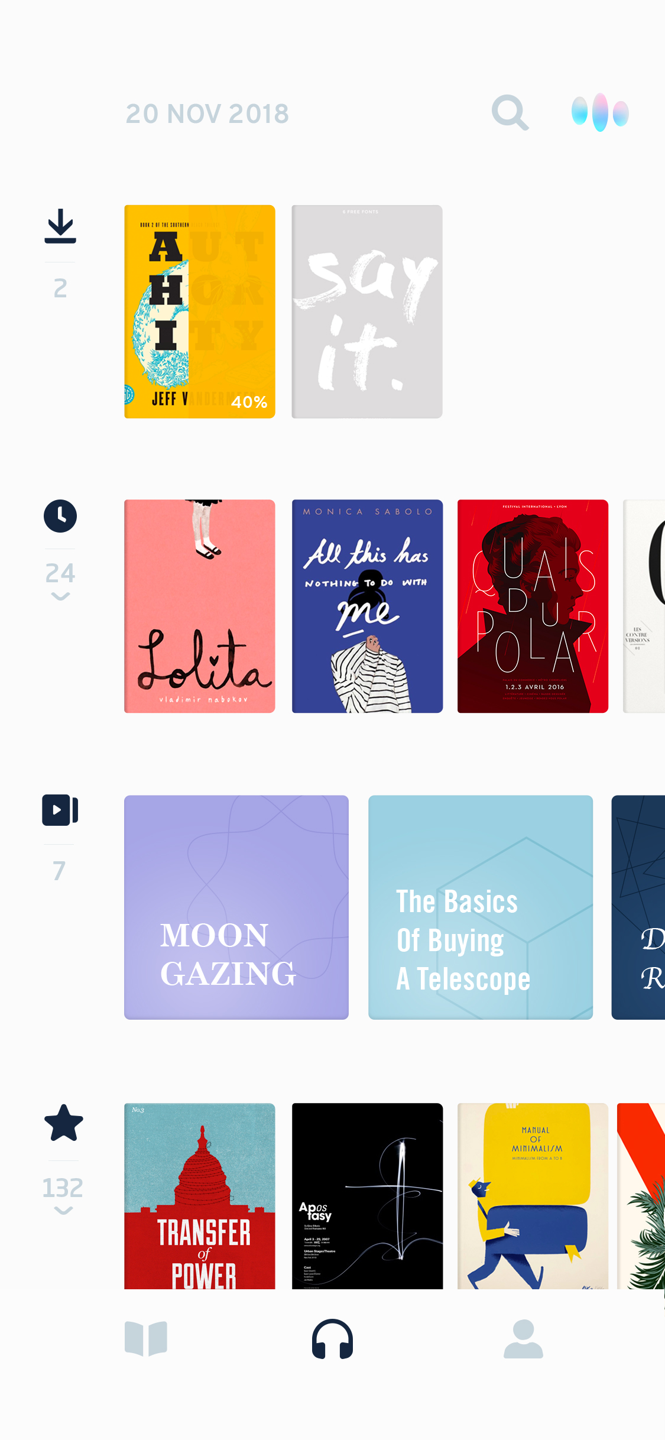Viewport: 665px width, 1440px height.
Task: Open the search magnifier icon
Action: [x=510, y=112]
